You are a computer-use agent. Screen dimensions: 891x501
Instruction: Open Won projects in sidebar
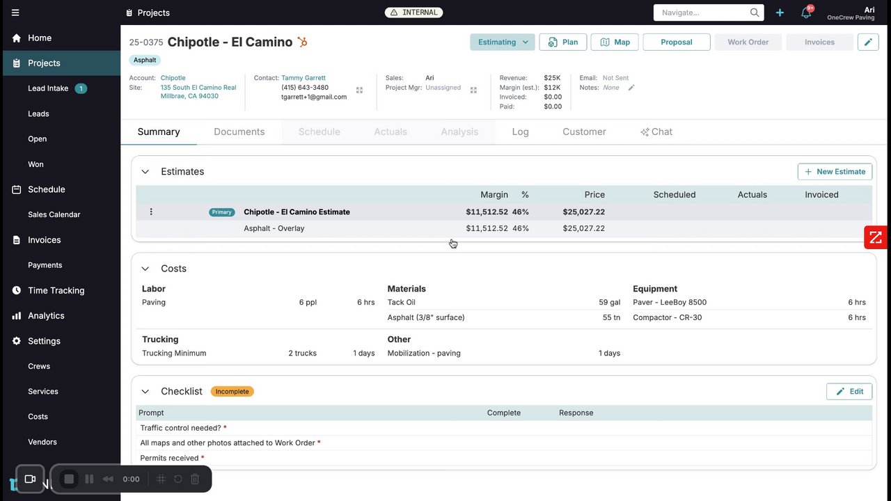pos(36,164)
